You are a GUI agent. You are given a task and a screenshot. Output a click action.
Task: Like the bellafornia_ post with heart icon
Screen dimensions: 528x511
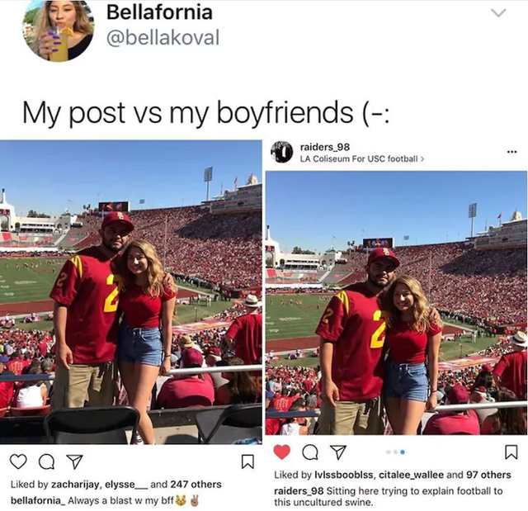coord(18,461)
